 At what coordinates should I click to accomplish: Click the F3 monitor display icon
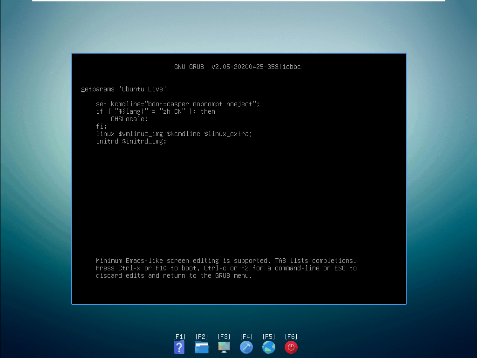coord(224,347)
